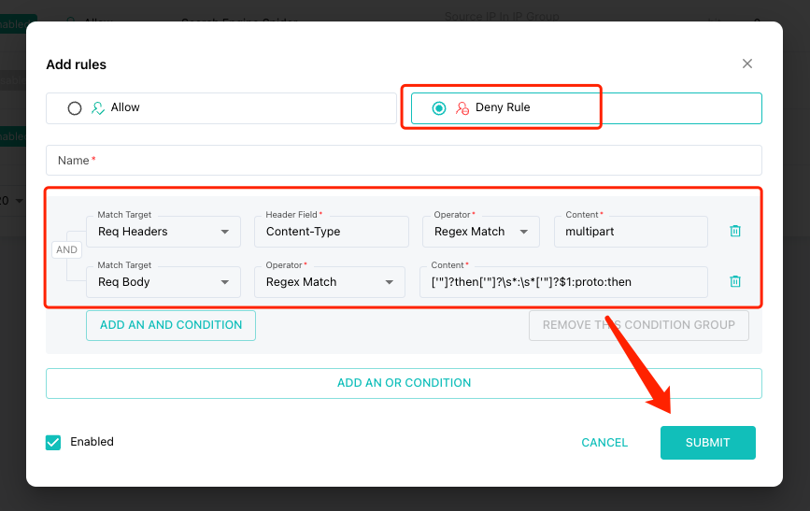
Task: Select the Deny Rule radio button
Action: point(439,108)
